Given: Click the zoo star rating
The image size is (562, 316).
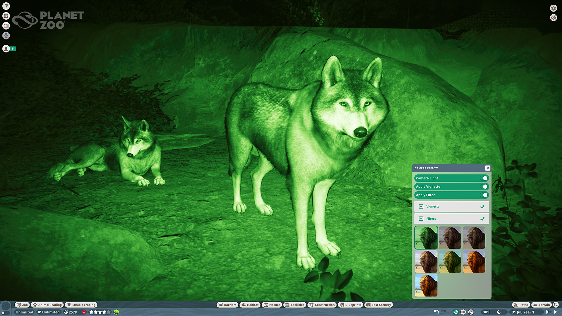Looking at the screenshot, I should (100, 312).
